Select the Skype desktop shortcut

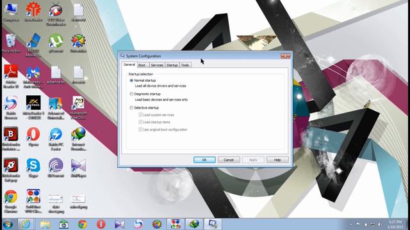33,168
